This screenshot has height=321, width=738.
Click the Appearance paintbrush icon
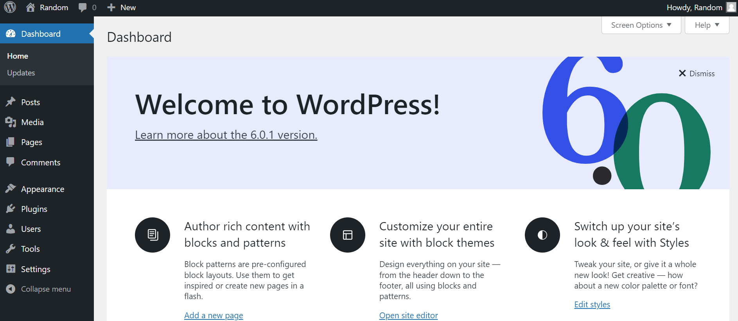tap(11, 189)
